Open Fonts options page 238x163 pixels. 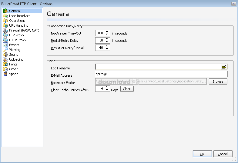pos(13,64)
